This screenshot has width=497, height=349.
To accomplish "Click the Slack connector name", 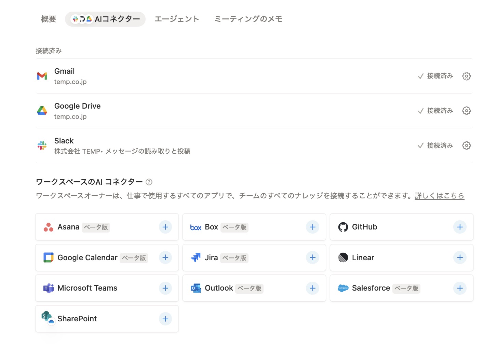I will click(64, 141).
